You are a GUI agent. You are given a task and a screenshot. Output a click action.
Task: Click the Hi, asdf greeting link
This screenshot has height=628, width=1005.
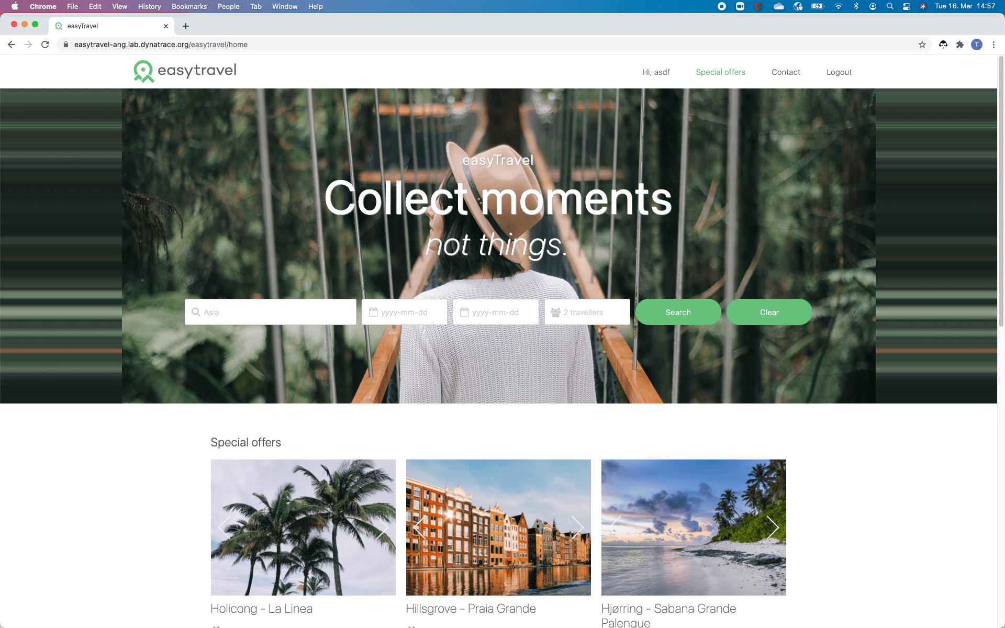pos(655,72)
